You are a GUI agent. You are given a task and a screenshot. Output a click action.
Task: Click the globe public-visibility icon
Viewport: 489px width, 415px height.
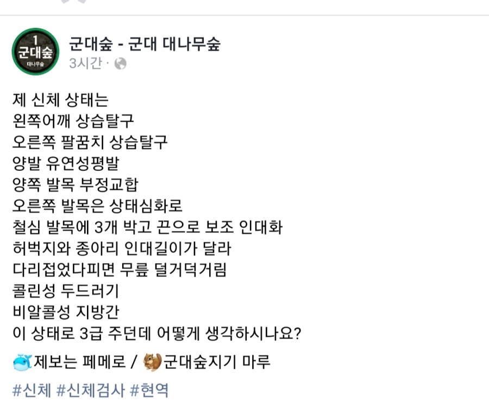coord(121,64)
